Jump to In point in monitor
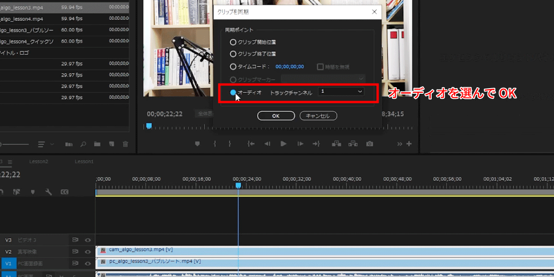The image size is (554, 277). [x=251, y=144]
